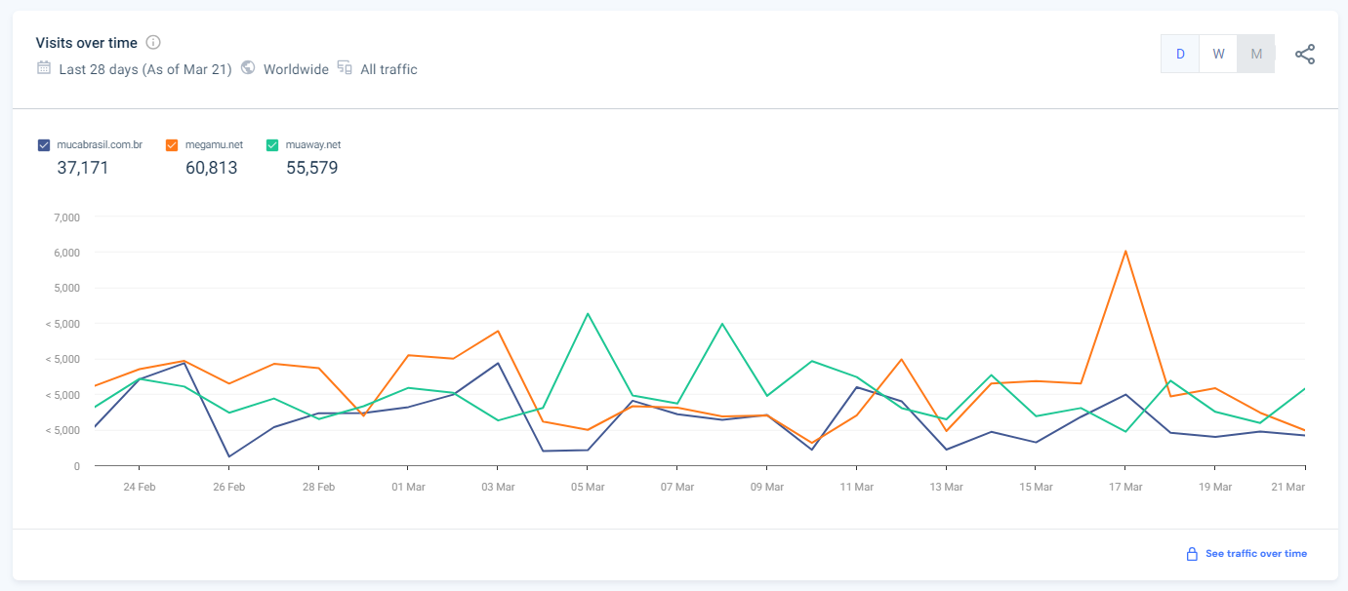Screen dimensions: 1348x591
Task: Click the blue line low point at 26 Feb
Action: click(x=229, y=456)
